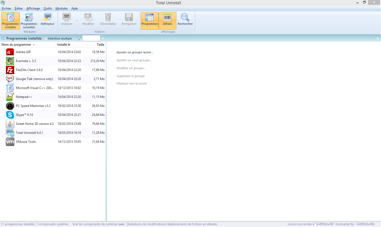Click the Rechercher magnifier icon

pyautogui.click(x=185, y=18)
